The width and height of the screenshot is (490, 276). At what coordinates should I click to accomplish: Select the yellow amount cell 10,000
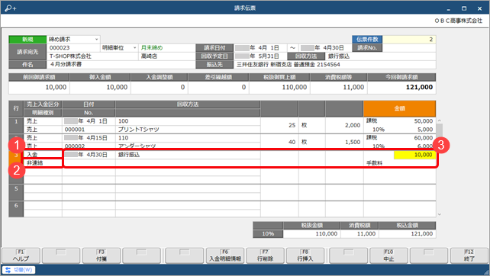tap(414, 155)
